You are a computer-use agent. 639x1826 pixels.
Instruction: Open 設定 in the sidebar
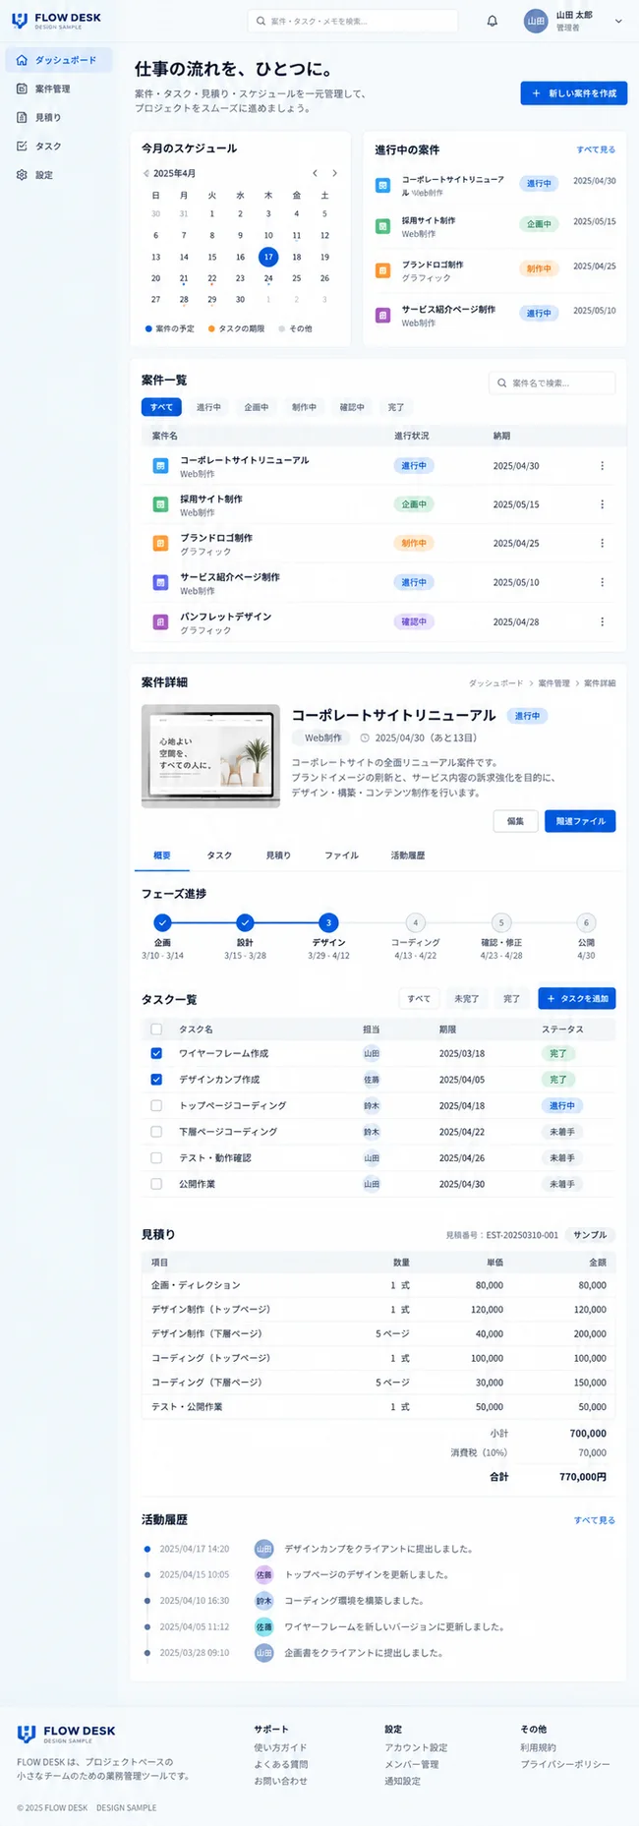(58, 174)
